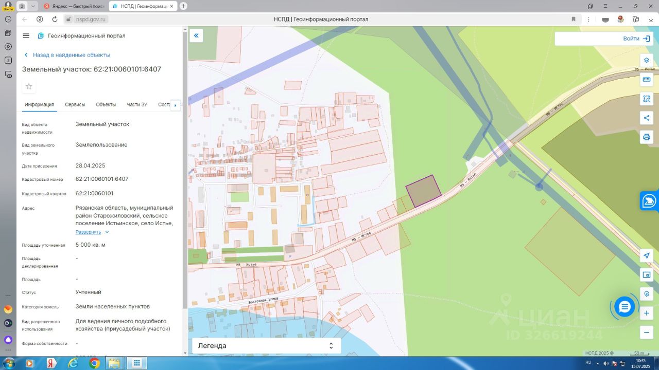Image resolution: width=659 pixels, height=370 pixels.
Task: Activate my location navigation arrow
Action: tap(647, 255)
